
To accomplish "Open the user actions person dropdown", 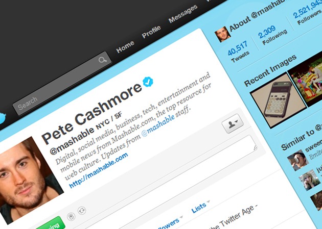I will 233,123.
